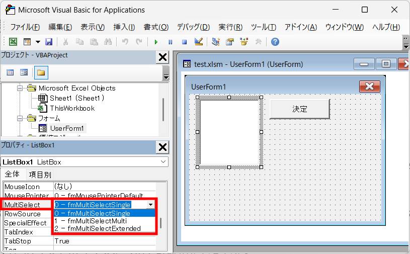Open the アドイン(A) menu

pos(301,27)
